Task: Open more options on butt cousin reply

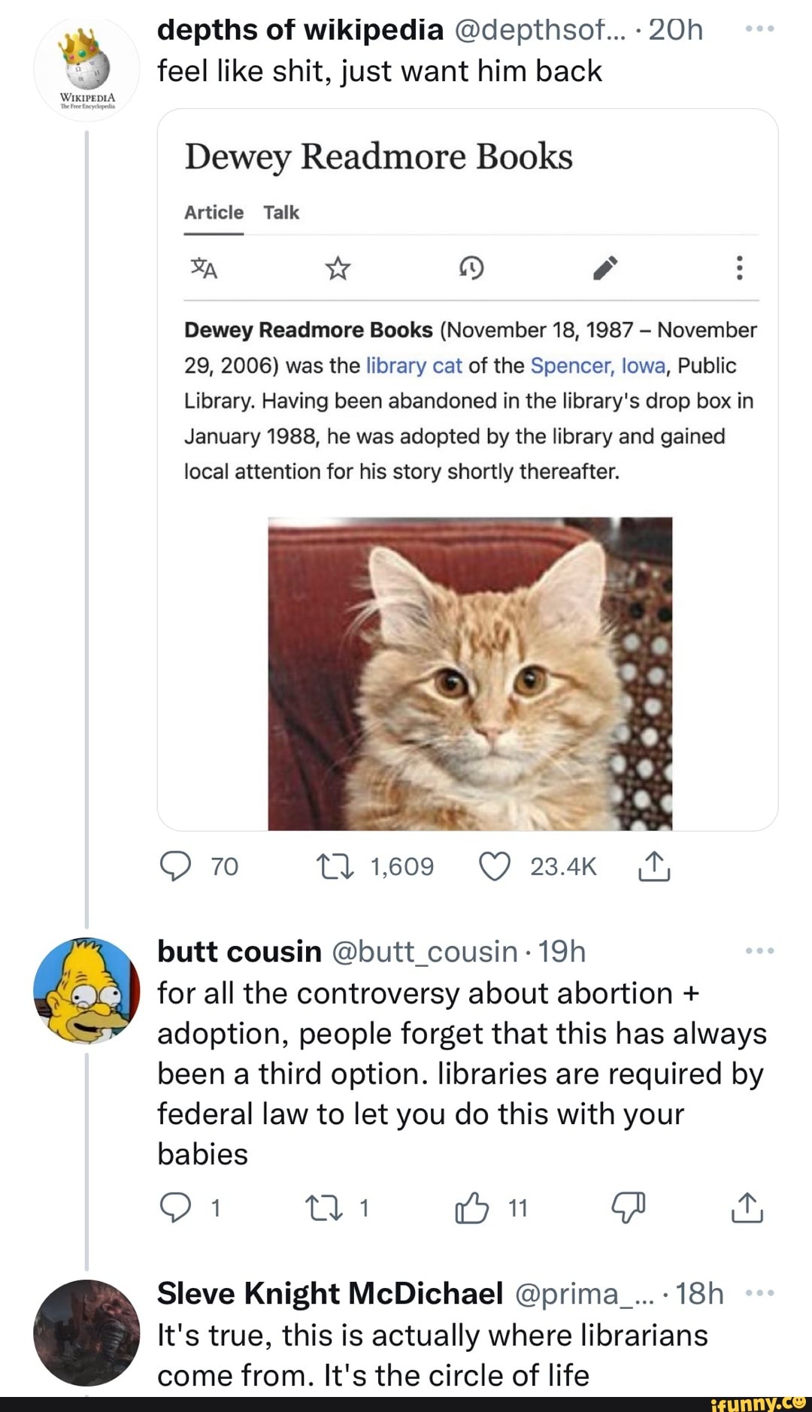Action: (759, 951)
